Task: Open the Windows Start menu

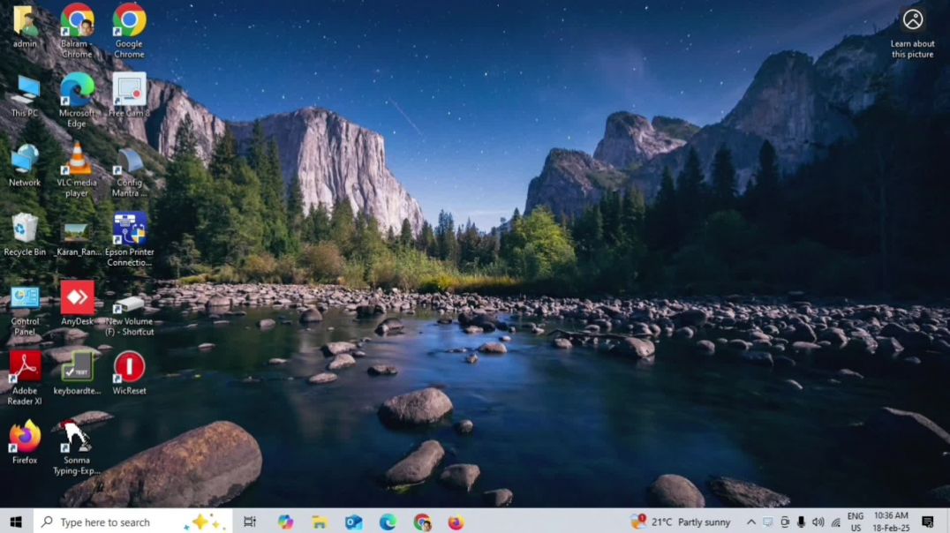Action: 17,522
